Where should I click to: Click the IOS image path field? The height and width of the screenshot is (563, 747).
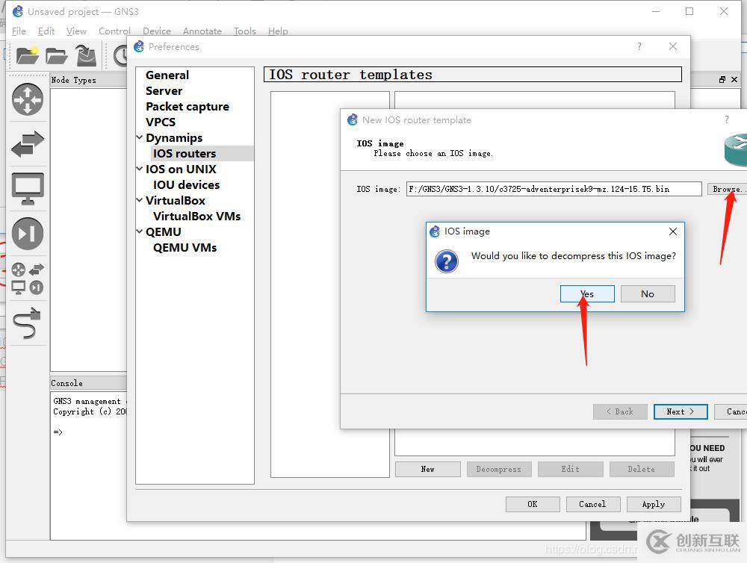(554, 189)
